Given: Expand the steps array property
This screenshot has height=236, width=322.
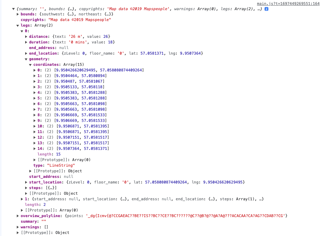Looking at the screenshot, I should point(26,188).
